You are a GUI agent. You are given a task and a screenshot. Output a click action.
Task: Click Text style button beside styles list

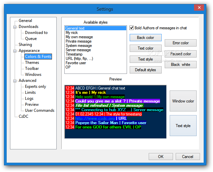coord(145,59)
